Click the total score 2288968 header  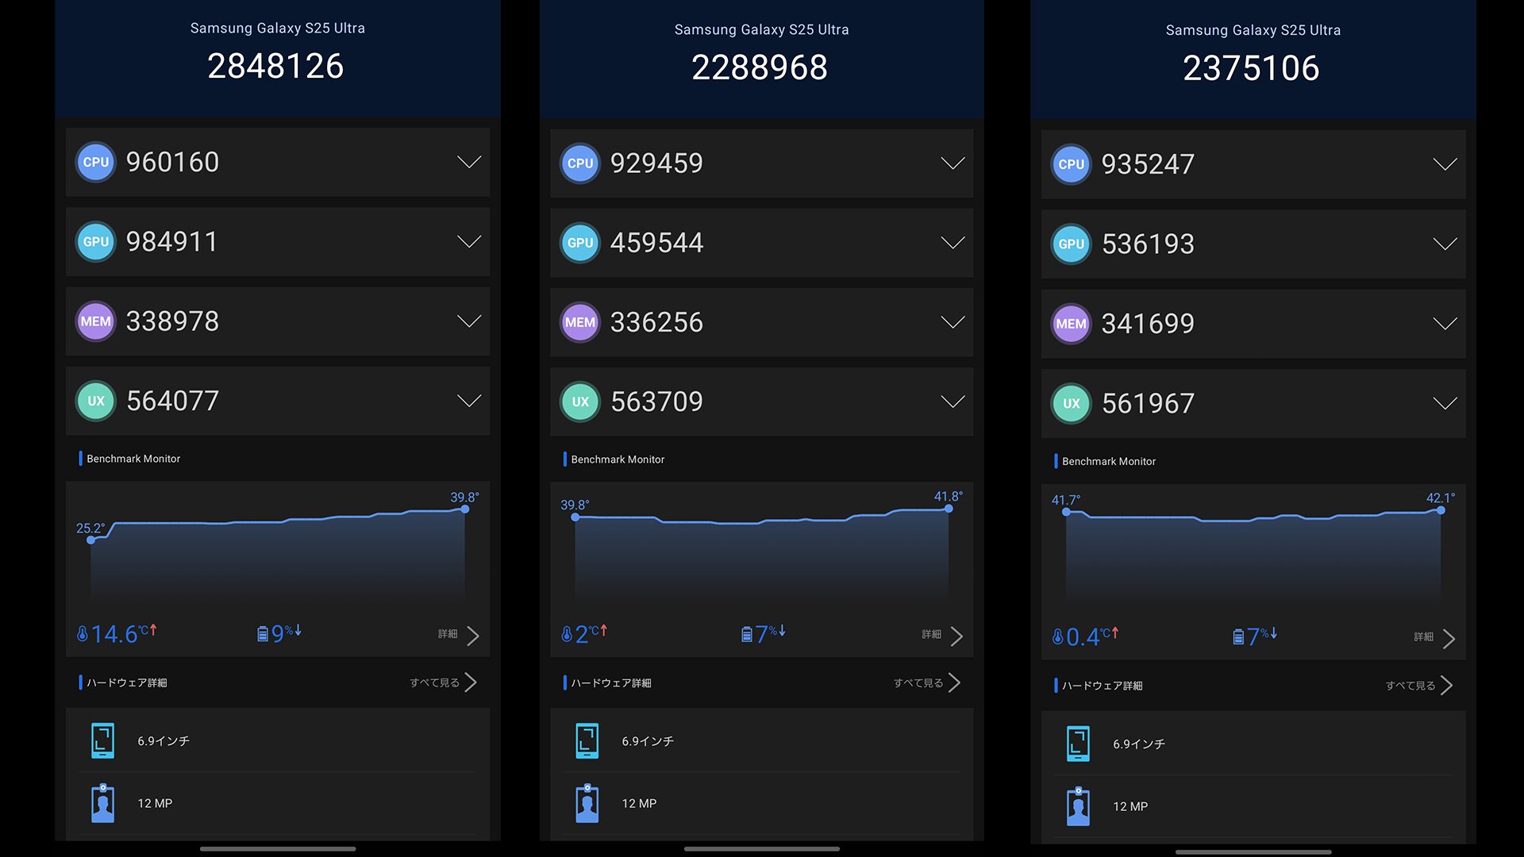coord(760,67)
